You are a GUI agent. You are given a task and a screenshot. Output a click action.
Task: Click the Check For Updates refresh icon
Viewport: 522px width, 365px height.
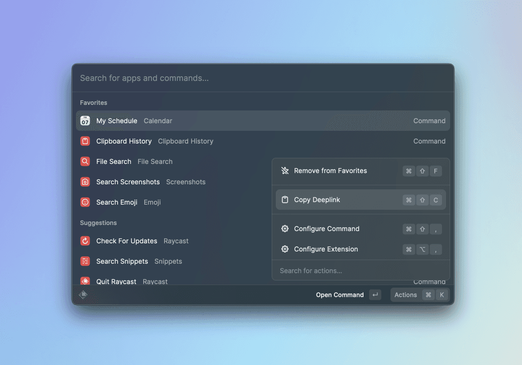(x=85, y=241)
